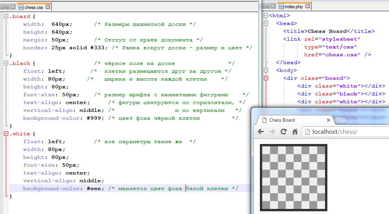The image size is (389, 214).
Task: Click the save icon on chess.css tab
Action: coord(20,7)
